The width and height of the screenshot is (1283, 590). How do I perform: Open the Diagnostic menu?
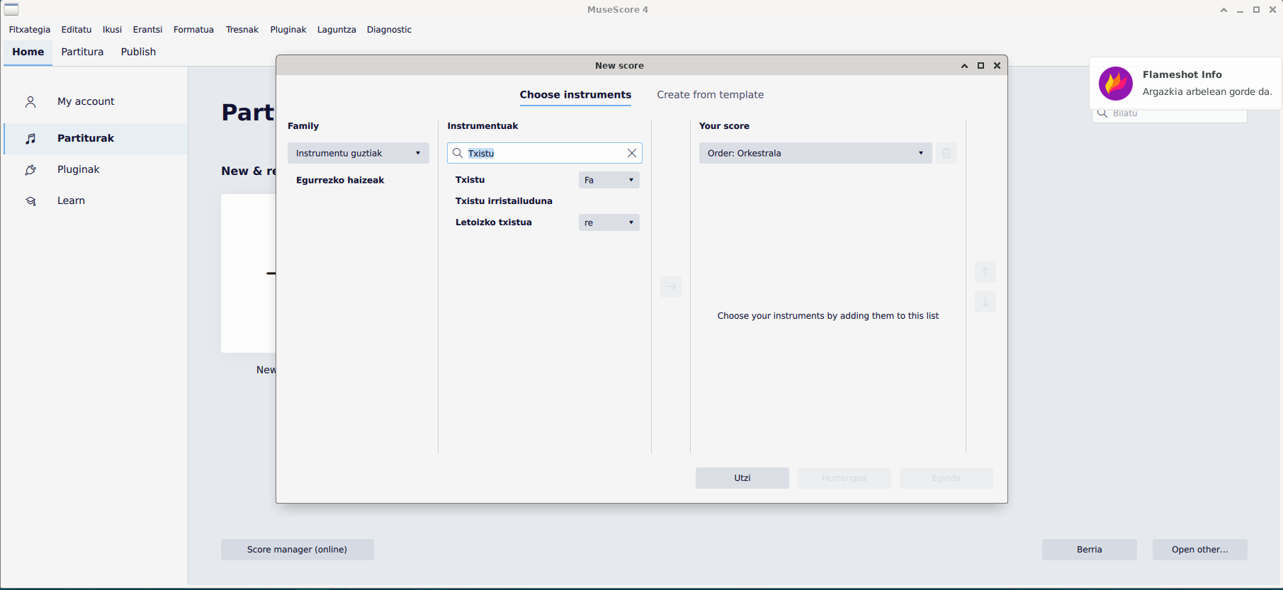pyautogui.click(x=389, y=30)
